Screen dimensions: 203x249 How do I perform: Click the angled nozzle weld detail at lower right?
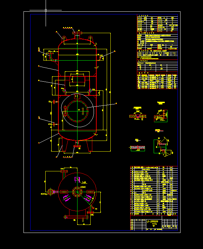pyautogui.click(x=163, y=147)
